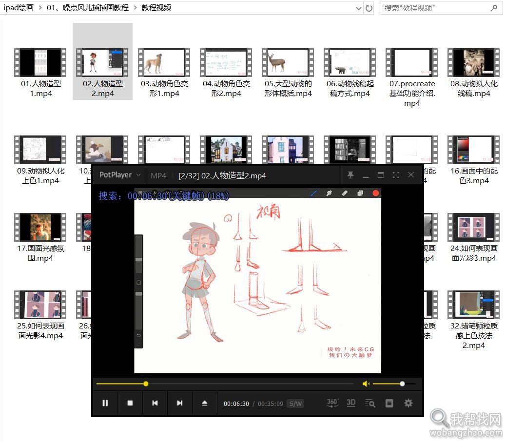Select 05.大型动物的形体概括.mp4 file
Image resolution: width=505 pixels, height=442 pixels.
point(288,72)
